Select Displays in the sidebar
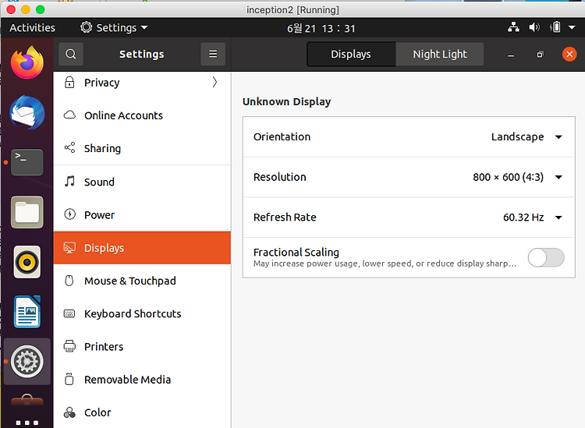This screenshot has width=585, height=428. click(x=142, y=248)
